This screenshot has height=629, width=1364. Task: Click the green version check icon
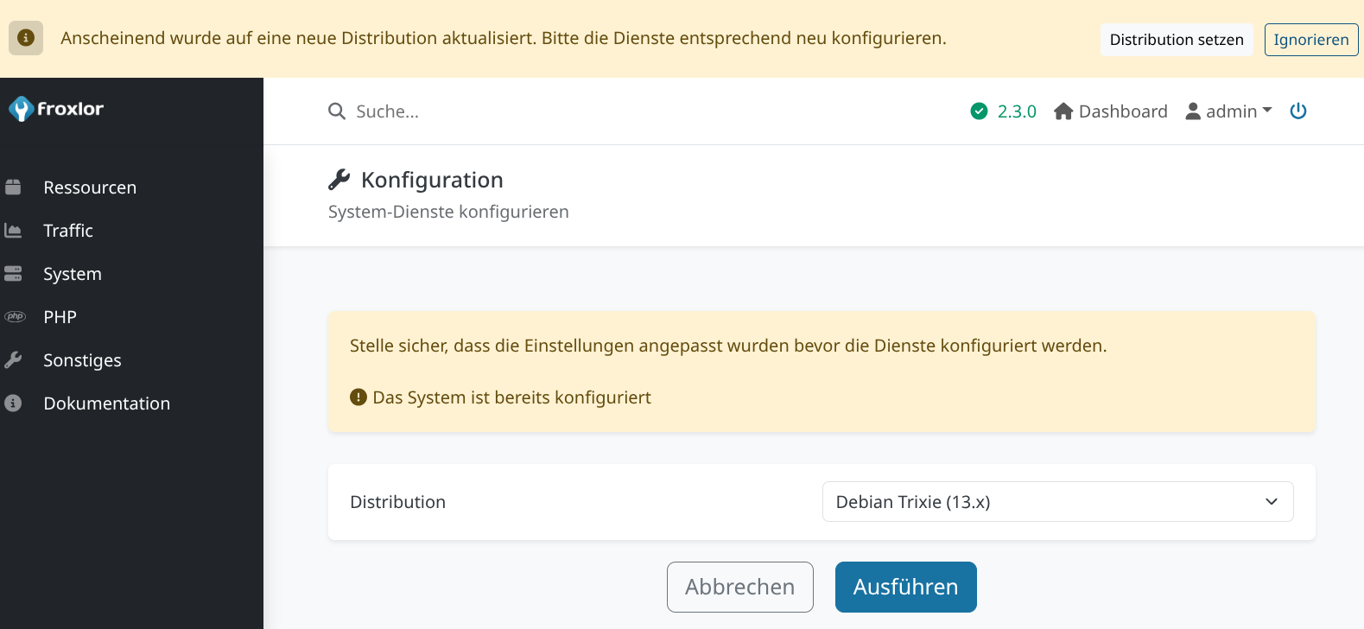click(x=979, y=111)
